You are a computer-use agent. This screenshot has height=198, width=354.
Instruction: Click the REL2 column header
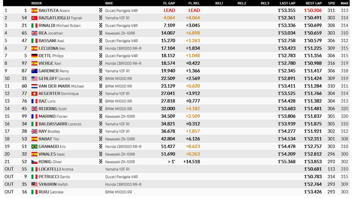[x=242, y=3]
